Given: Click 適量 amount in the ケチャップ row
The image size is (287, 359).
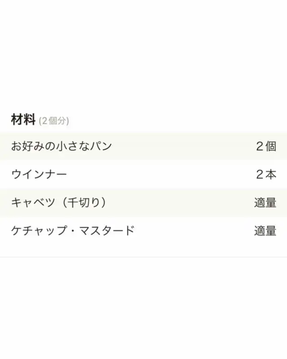Looking at the screenshot, I should (x=265, y=231).
